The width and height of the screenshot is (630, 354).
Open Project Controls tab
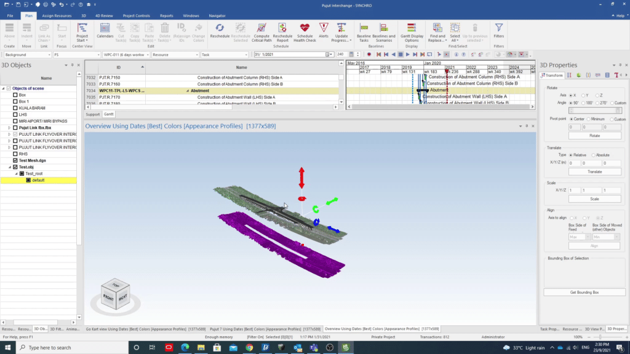point(136,15)
